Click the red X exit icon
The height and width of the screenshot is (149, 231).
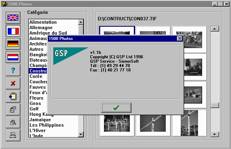(x=13, y=83)
